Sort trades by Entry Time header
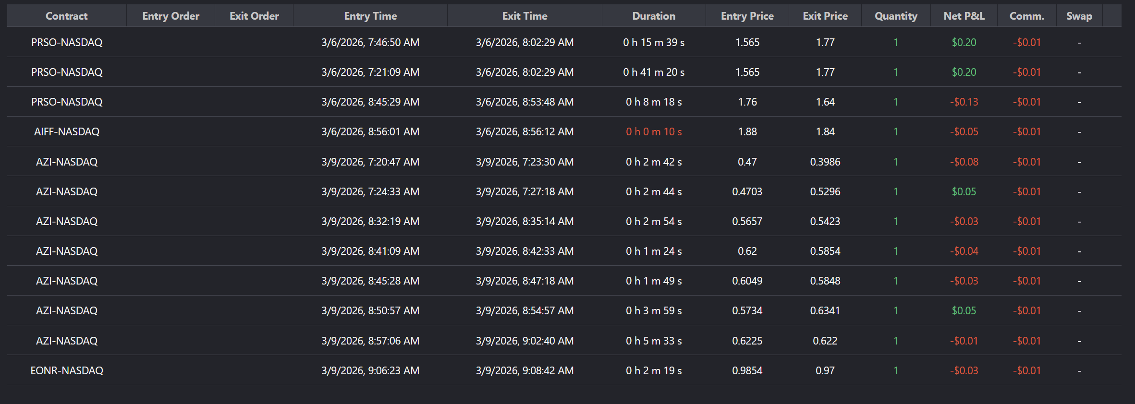Screen dimensions: 1135x404 pyautogui.click(x=370, y=16)
